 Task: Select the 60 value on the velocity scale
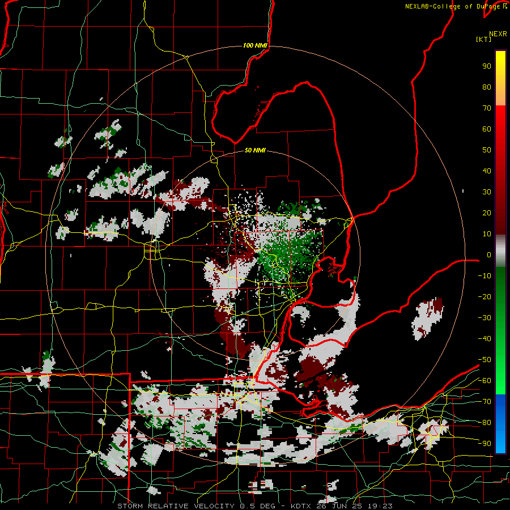pos(487,129)
